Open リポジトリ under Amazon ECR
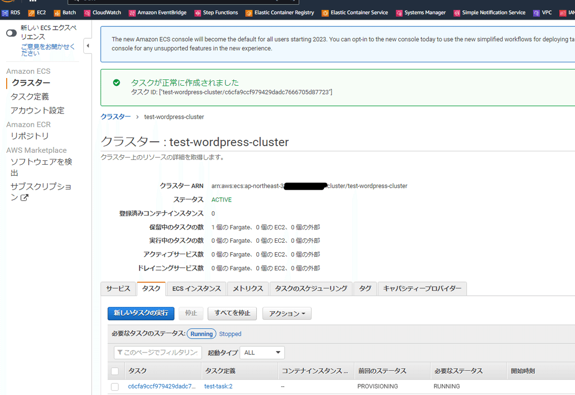Image resolution: width=575 pixels, height=395 pixels. [x=30, y=136]
